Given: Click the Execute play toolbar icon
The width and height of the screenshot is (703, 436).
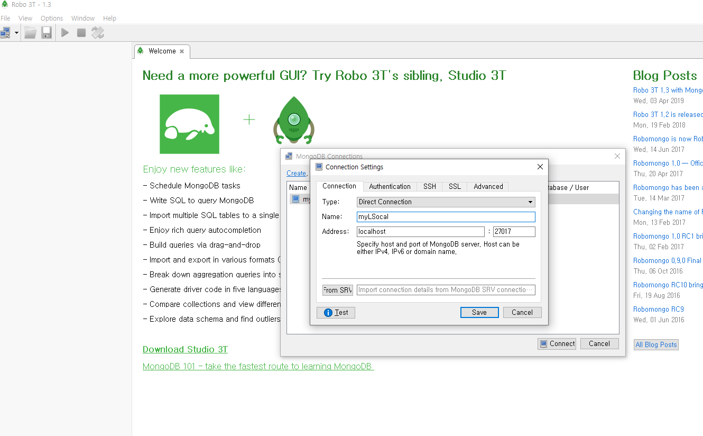Looking at the screenshot, I should (x=65, y=33).
